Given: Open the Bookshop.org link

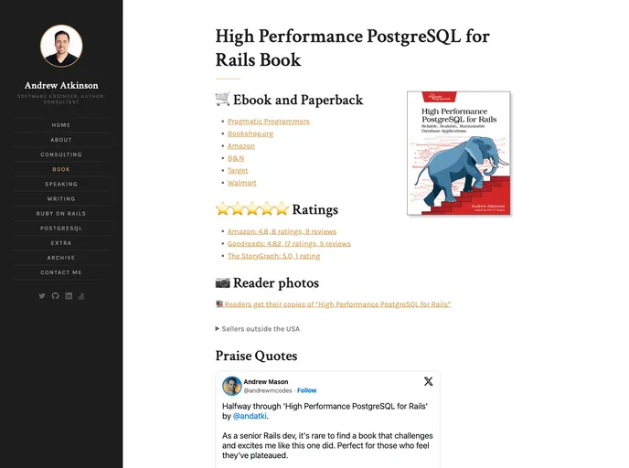Looking at the screenshot, I should pos(251,133).
